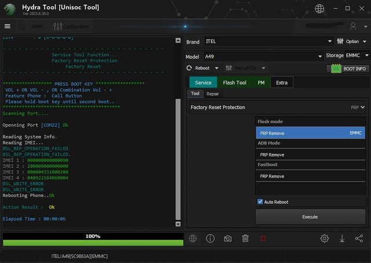Select FRP Remove under Fastboot

(x=311, y=176)
